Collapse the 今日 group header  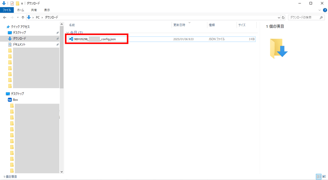click(x=67, y=33)
